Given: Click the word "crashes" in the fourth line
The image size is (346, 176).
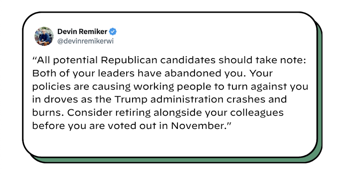Looking at the screenshot, I should (242, 99).
